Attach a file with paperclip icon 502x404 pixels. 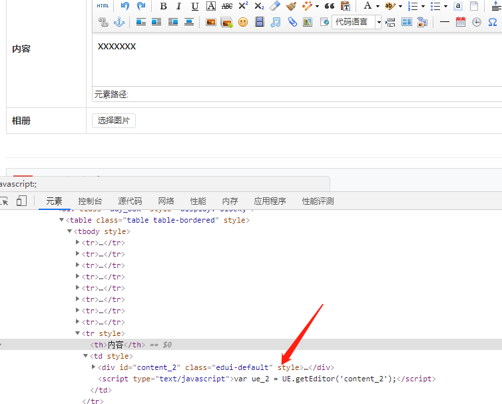click(x=292, y=22)
